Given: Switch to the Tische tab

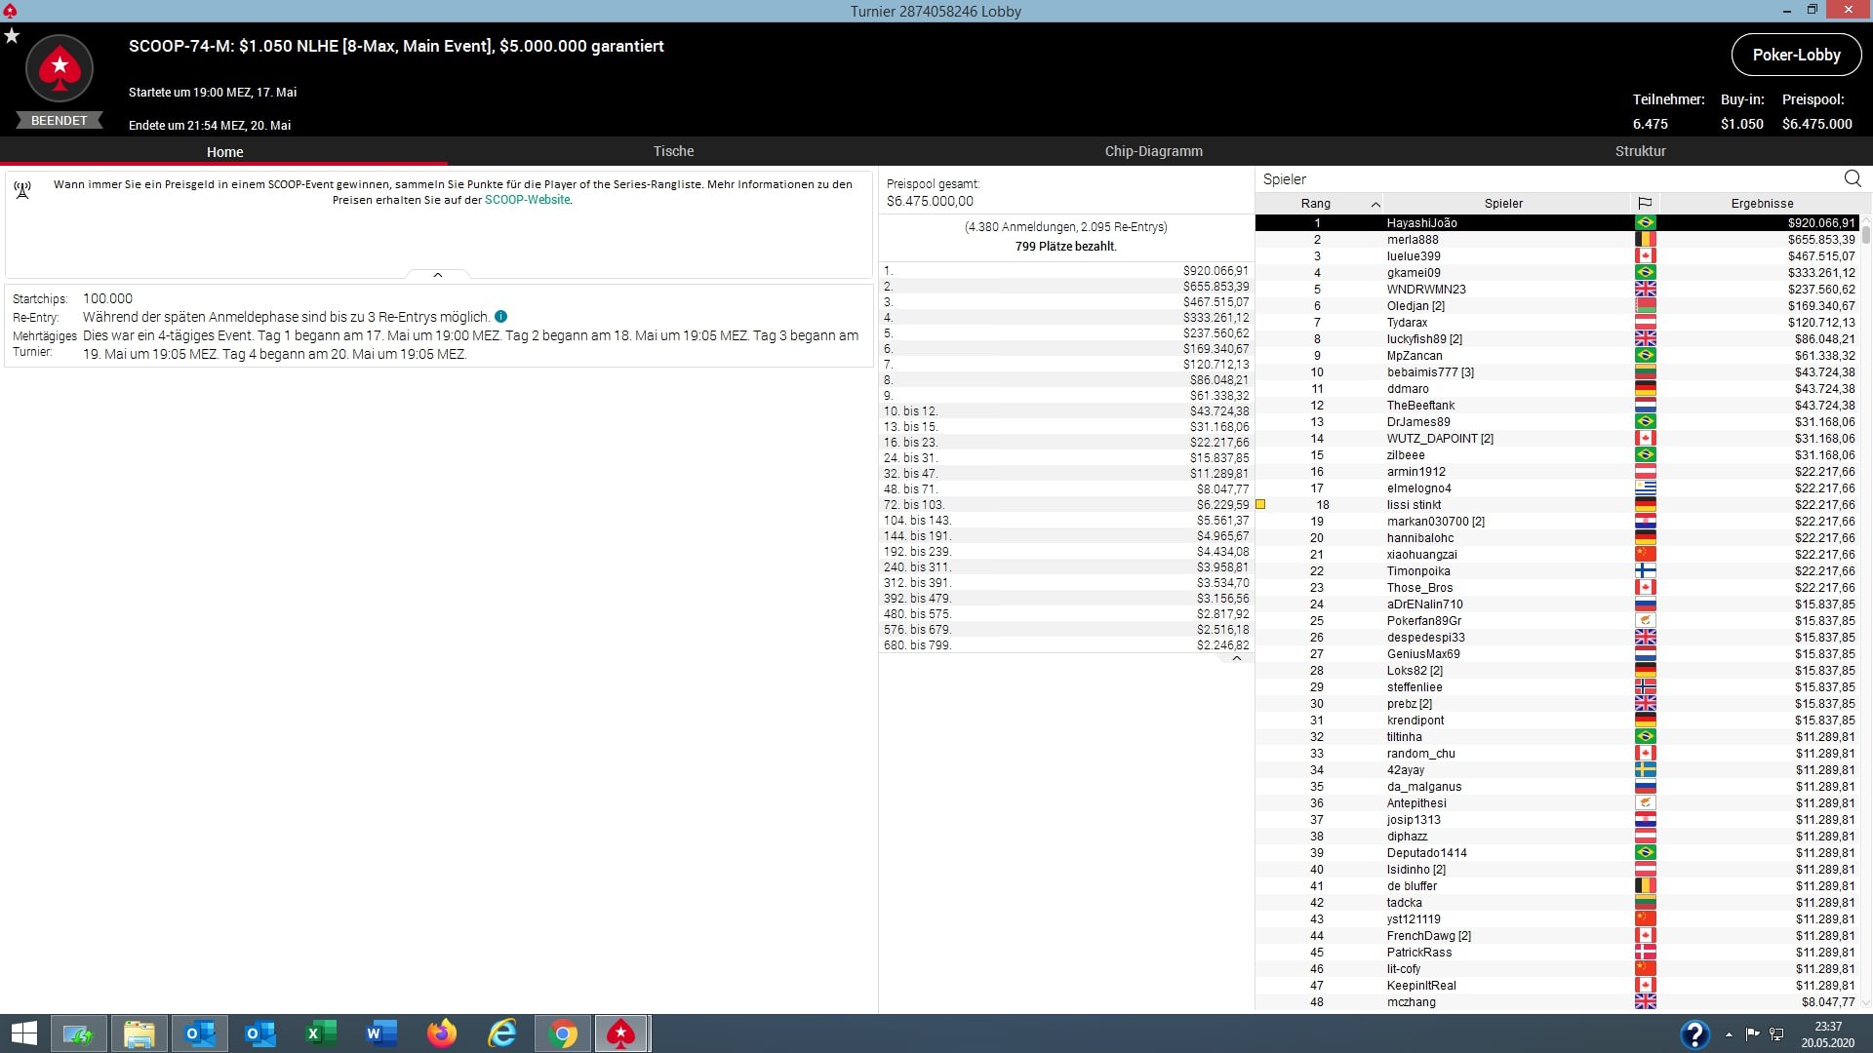Looking at the screenshot, I should 673,151.
